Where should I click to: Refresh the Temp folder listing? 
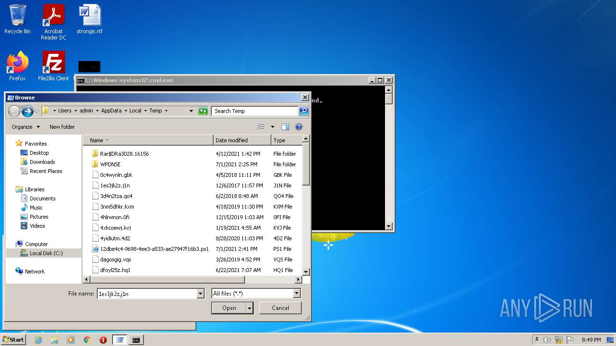pyautogui.click(x=203, y=111)
